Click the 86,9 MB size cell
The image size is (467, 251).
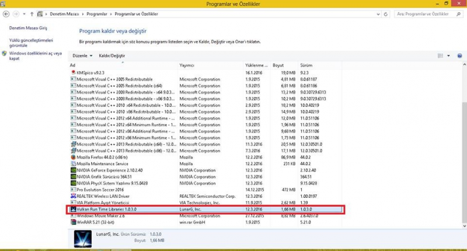point(288,157)
